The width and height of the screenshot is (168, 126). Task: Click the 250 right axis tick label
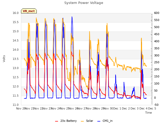point(157,62)
